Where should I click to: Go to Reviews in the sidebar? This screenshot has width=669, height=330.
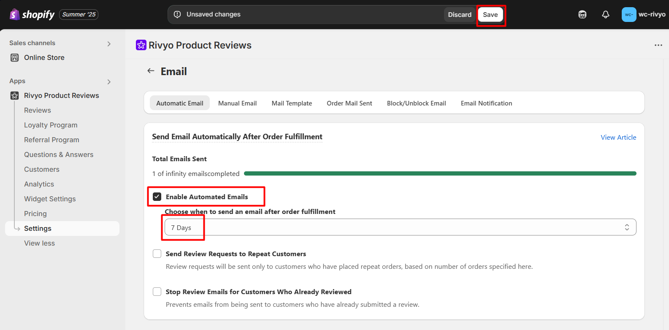[x=38, y=111]
